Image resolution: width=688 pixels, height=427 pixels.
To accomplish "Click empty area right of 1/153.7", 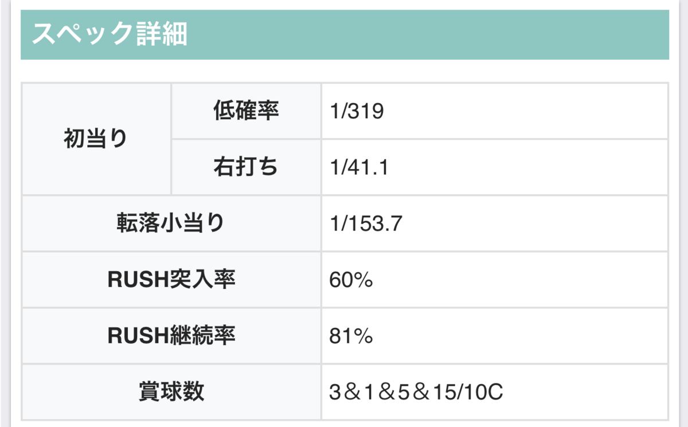I will tap(533, 223).
